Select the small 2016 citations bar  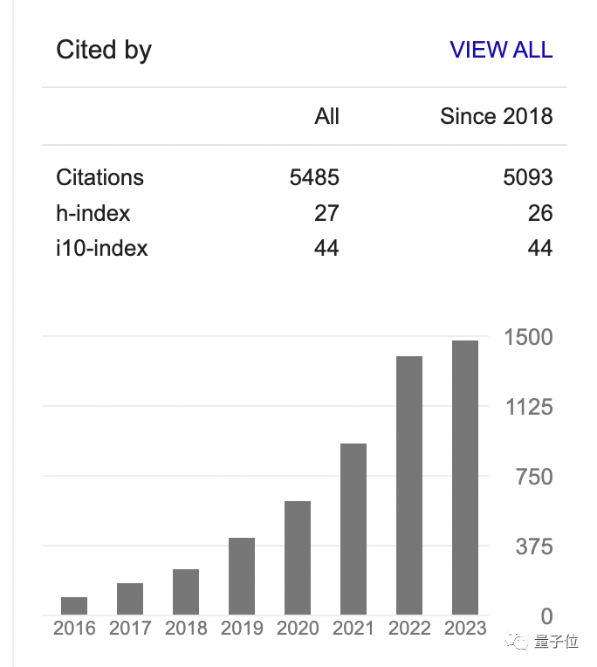coord(74,606)
